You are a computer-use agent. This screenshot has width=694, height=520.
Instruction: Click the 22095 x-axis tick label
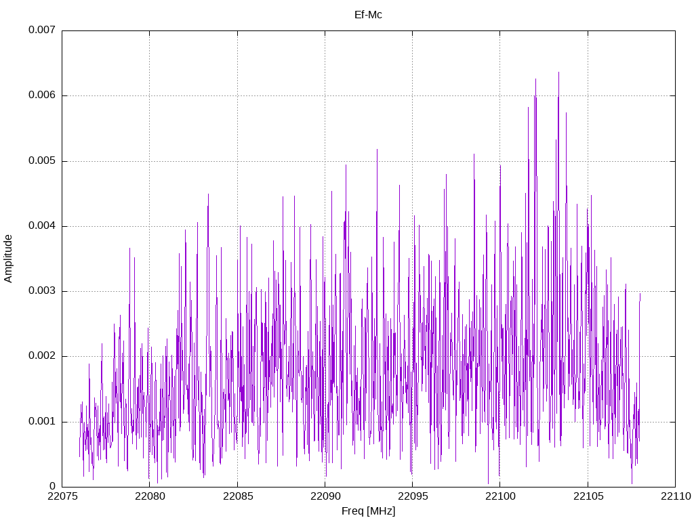(413, 496)
